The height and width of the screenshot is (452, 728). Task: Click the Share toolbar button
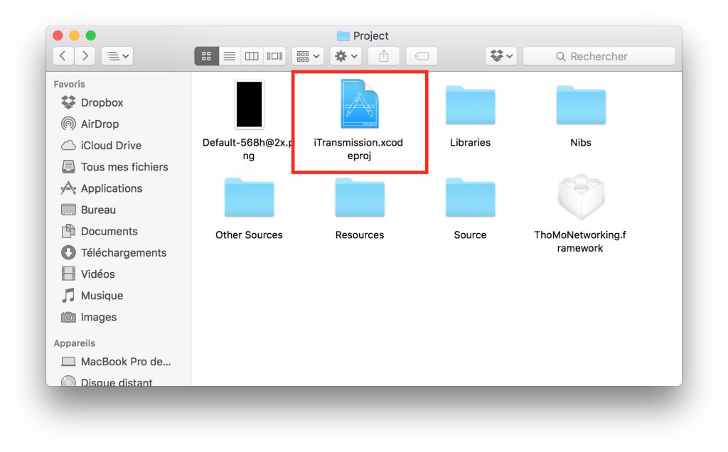383,56
